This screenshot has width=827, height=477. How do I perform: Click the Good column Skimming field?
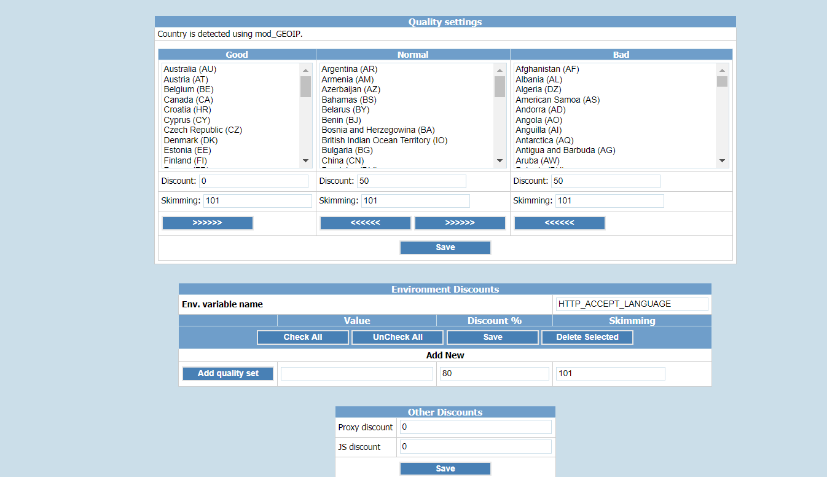tap(257, 201)
